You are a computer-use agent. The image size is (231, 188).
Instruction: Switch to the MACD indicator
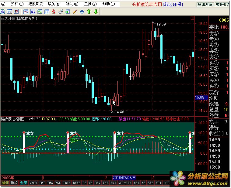(33, 183)
